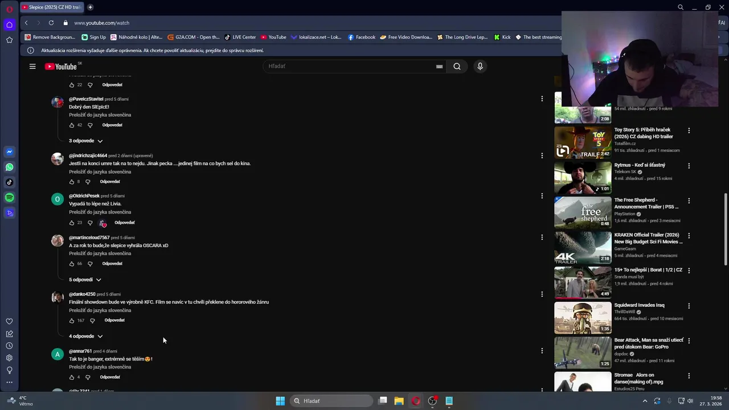Open a new browser tab with plus

(90, 7)
